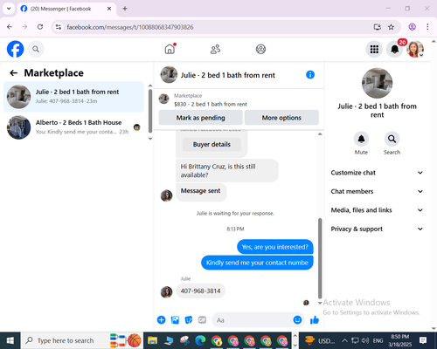The height and width of the screenshot is (349, 437).
Task: Open the Chrome tab search dropdown
Action: click(x=9, y=9)
